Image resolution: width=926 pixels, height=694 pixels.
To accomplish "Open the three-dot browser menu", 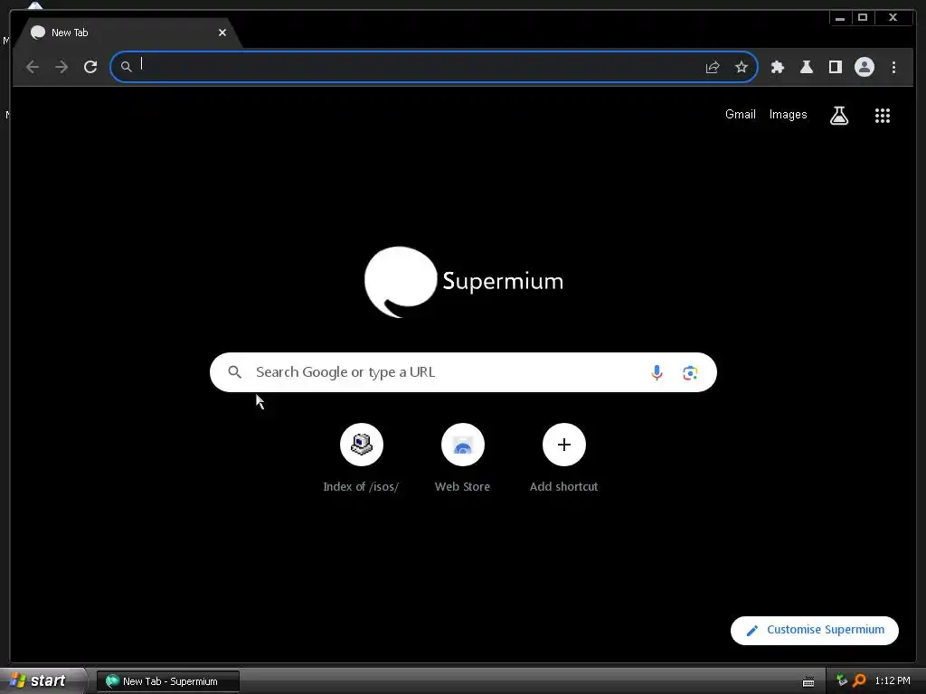I will (x=893, y=67).
